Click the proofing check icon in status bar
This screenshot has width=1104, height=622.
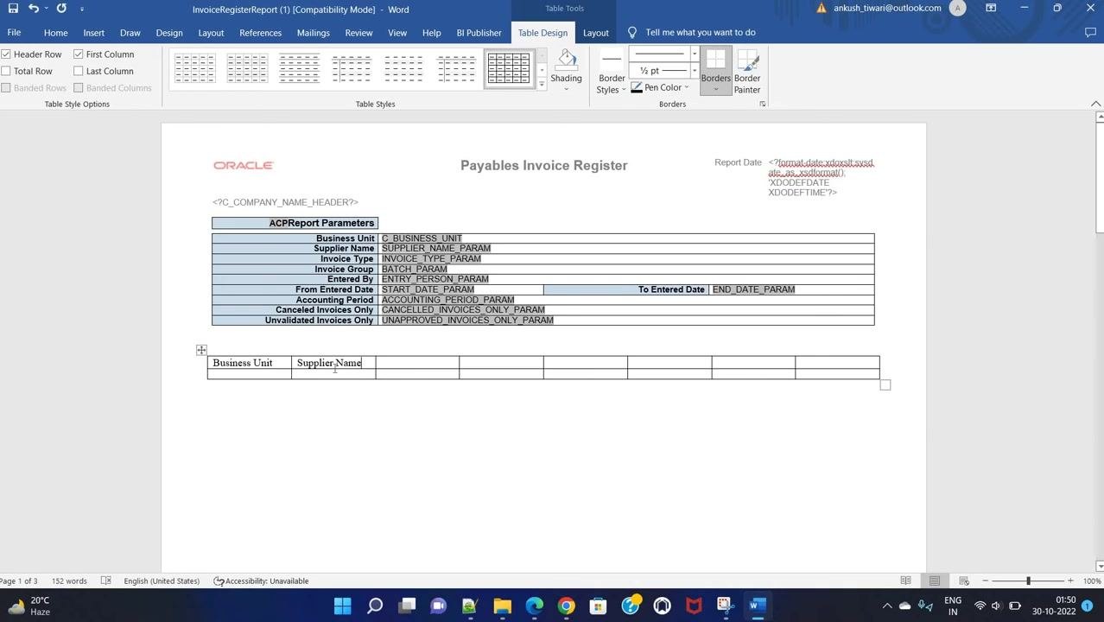pos(105,581)
